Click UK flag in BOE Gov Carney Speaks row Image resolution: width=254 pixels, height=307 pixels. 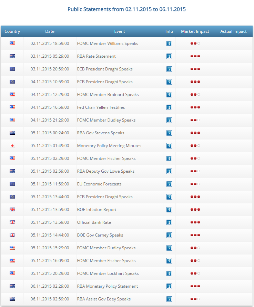12,235
